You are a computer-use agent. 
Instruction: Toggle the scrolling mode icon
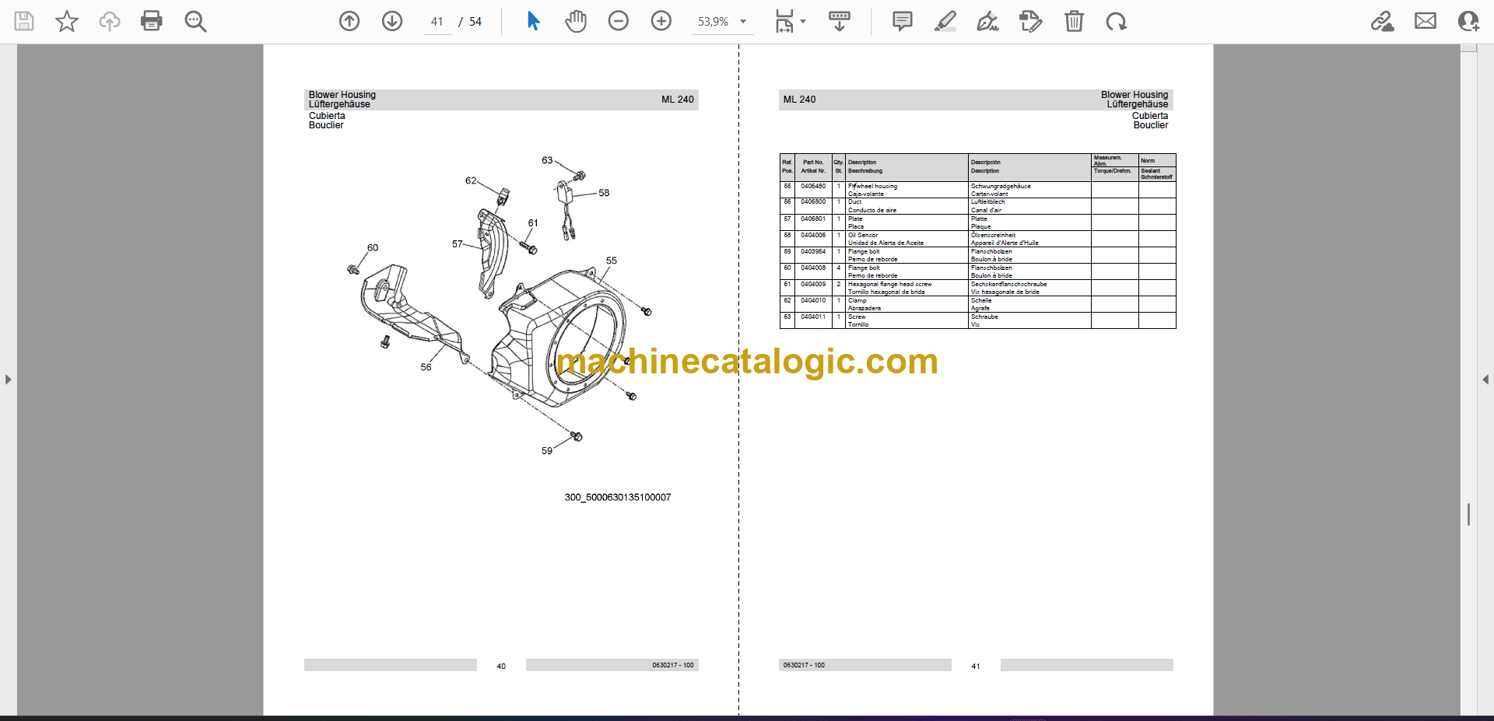pyautogui.click(x=840, y=21)
